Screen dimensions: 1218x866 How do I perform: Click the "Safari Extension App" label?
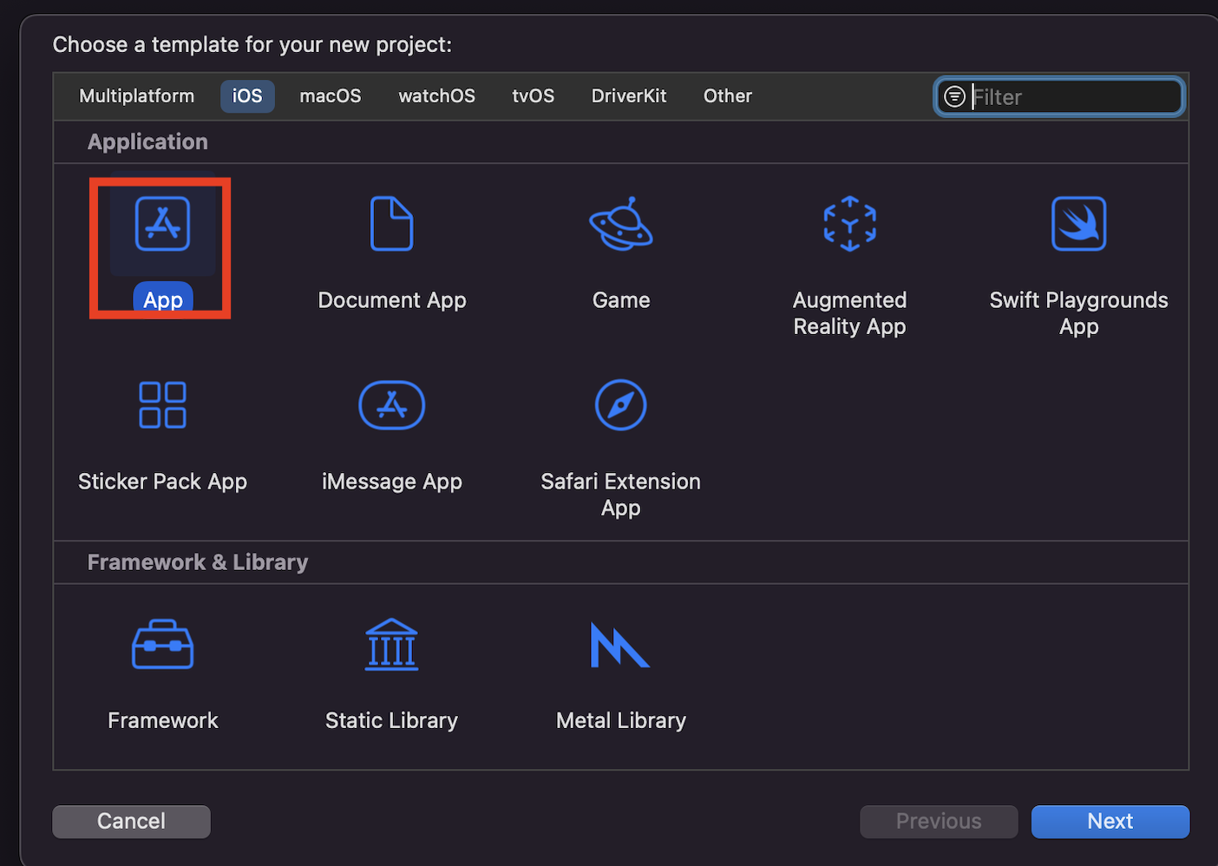620,495
